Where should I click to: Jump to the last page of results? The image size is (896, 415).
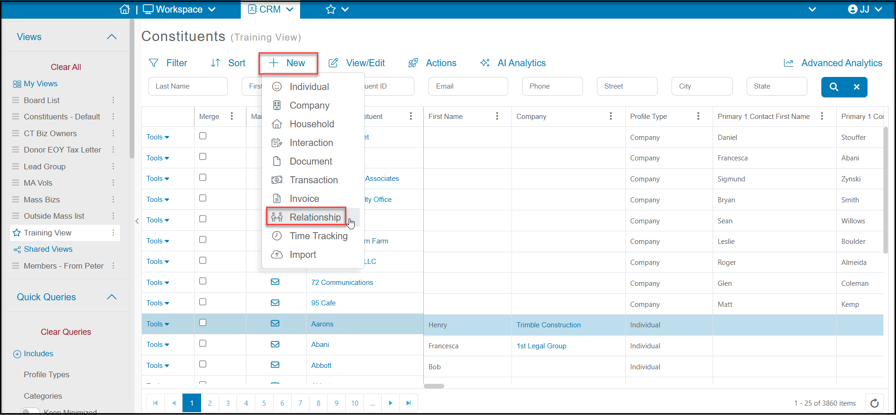click(x=408, y=403)
